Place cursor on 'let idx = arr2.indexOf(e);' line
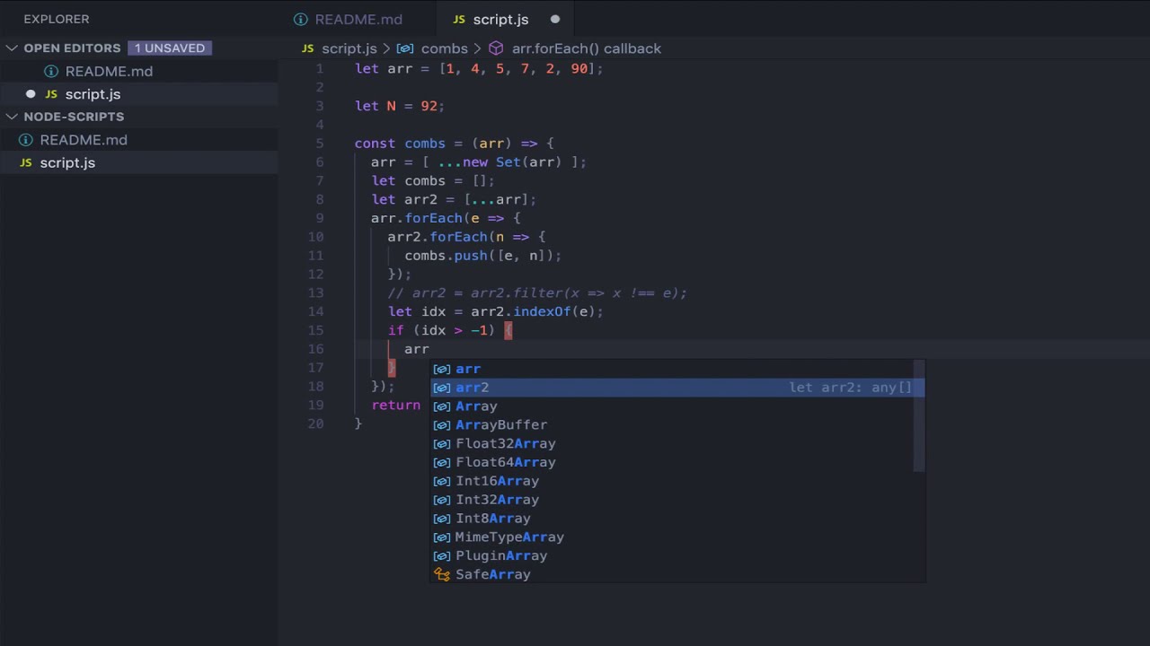Screen dimensions: 1150x646 point(496,311)
